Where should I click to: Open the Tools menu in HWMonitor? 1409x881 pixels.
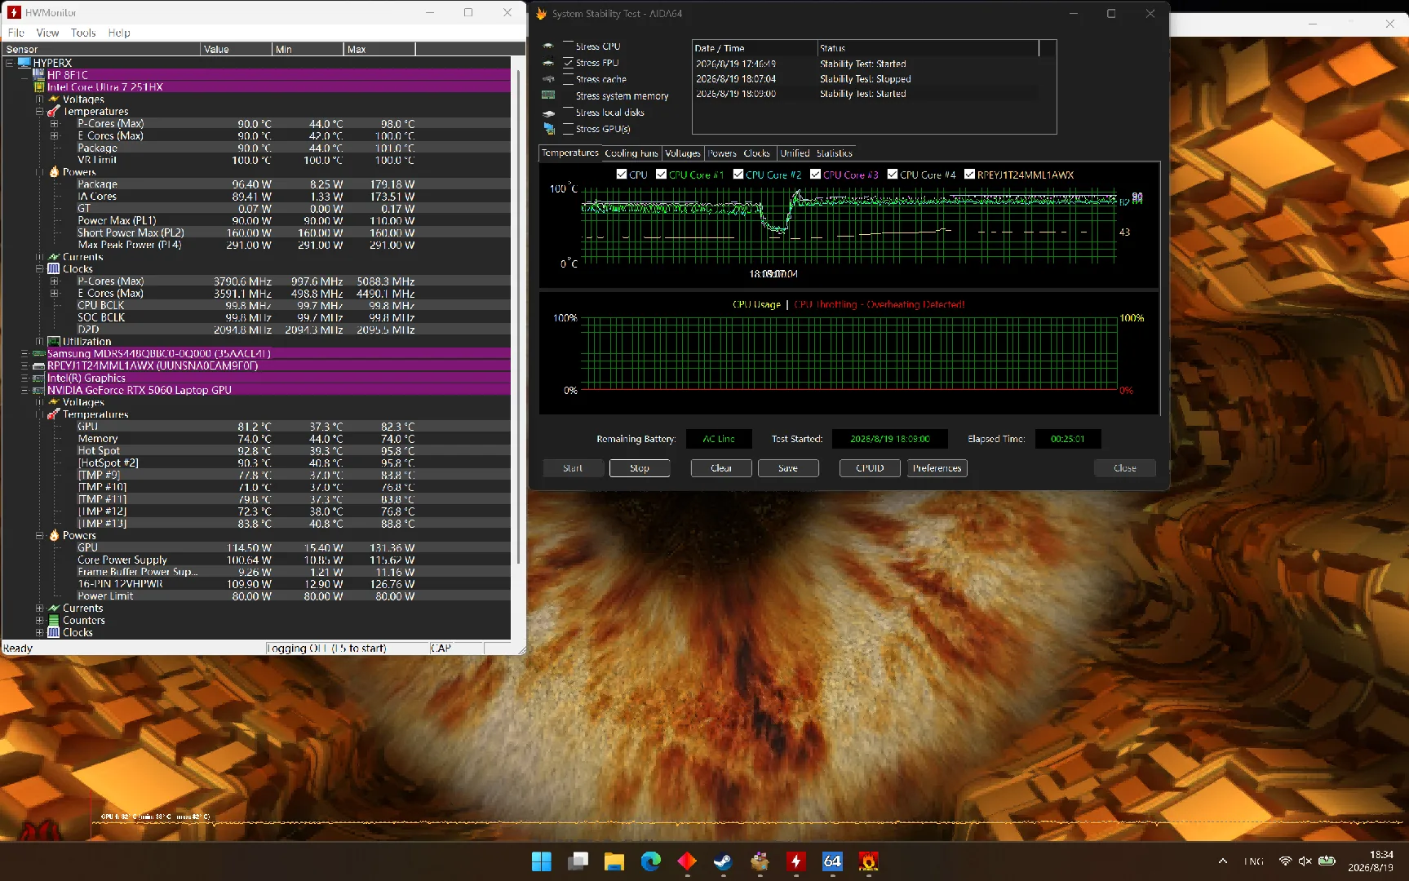pyautogui.click(x=83, y=33)
